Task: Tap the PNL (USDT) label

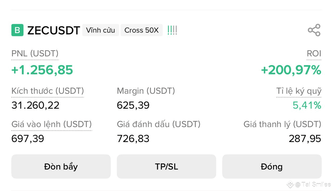Action: click(x=35, y=54)
